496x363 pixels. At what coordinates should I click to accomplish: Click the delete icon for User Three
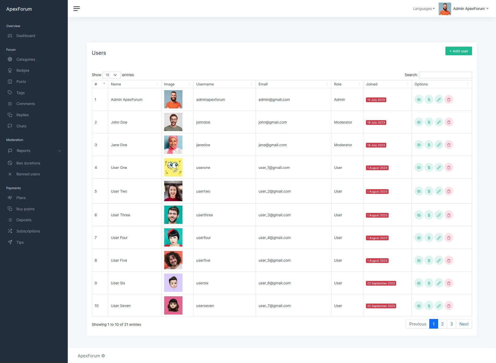point(449,215)
